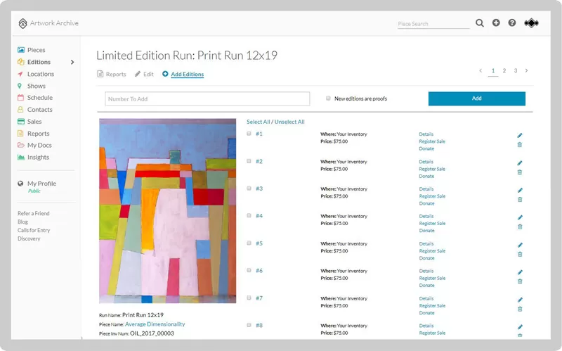
Task: Delete edition #5 with trash icon
Action: point(520,254)
